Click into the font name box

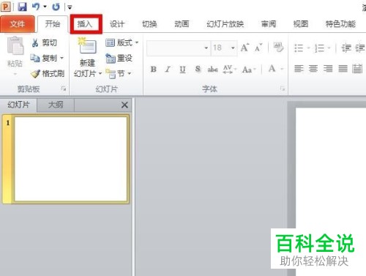[x=175, y=48]
